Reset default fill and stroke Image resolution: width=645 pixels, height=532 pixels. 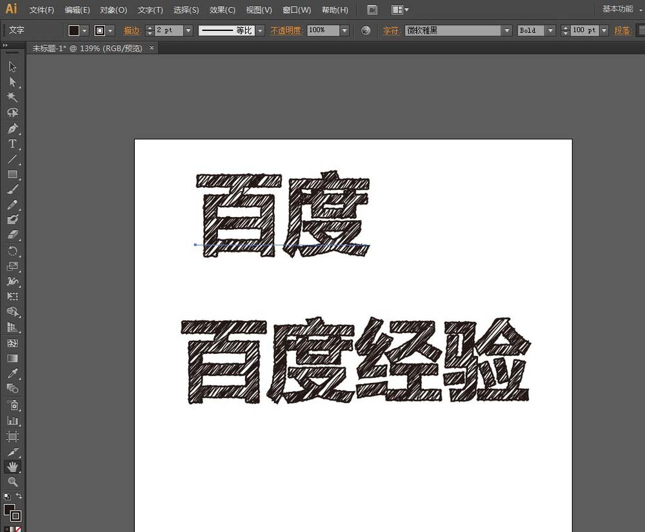click(6, 496)
